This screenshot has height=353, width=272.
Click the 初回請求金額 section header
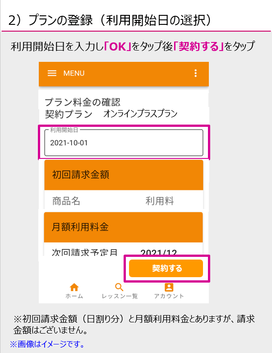click(x=124, y=175)
